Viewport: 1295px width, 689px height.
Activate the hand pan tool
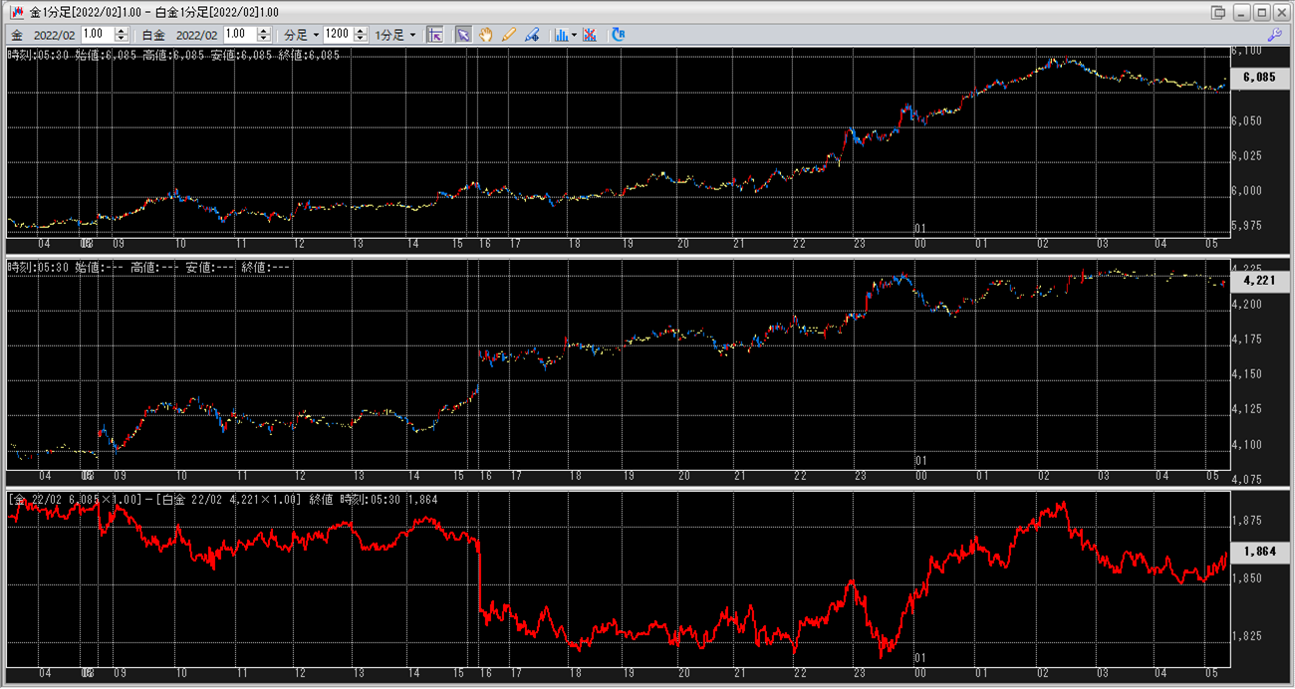click(x=486, y=35)
